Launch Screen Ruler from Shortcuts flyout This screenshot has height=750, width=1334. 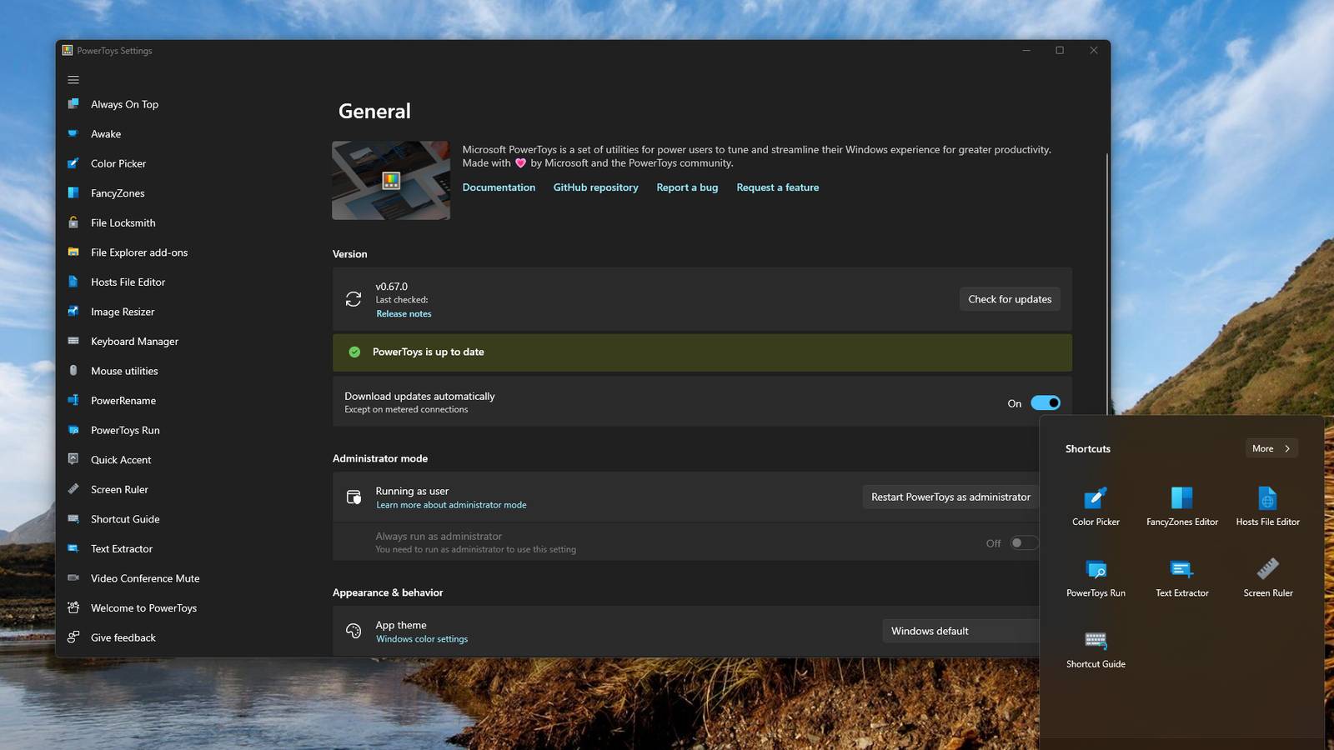point(1267,577)
